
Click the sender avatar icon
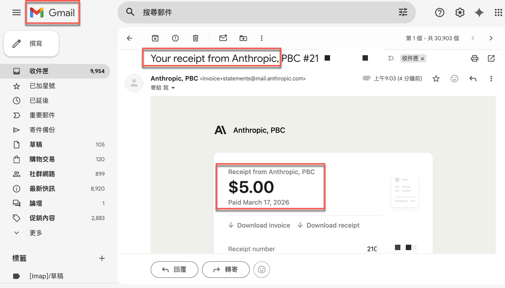(x=134, y=83)
